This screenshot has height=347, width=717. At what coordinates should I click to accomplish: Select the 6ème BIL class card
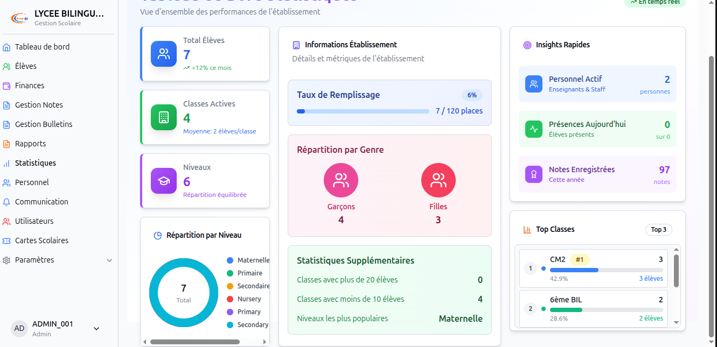point(594,308)
